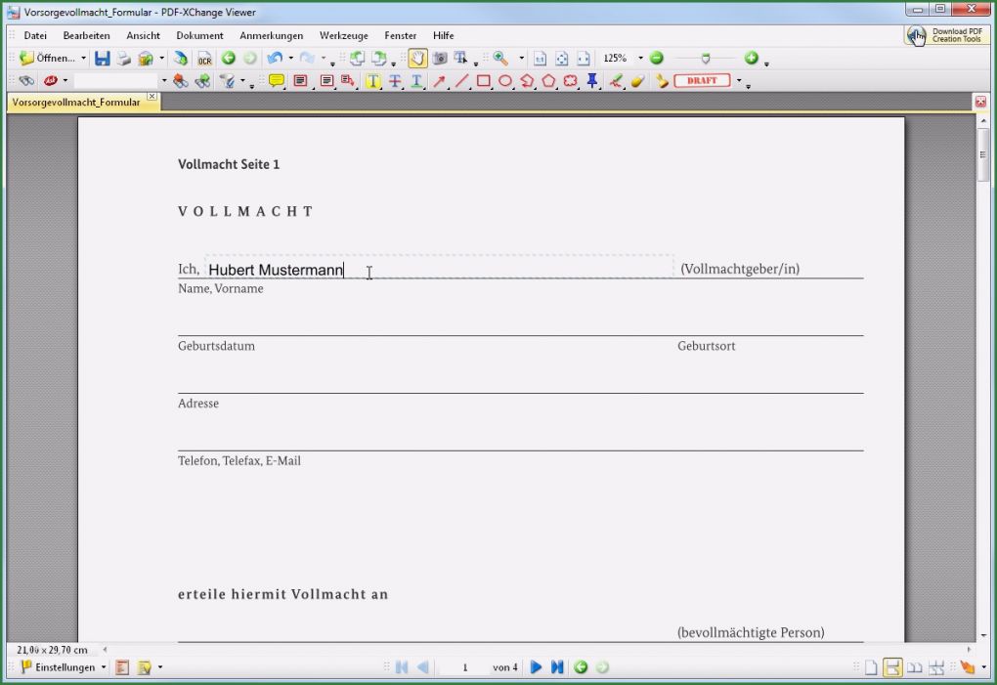This screenshot has width=997, height=685.
Task: Click Download PDF Creation Tools button
Action: point(945,35)
